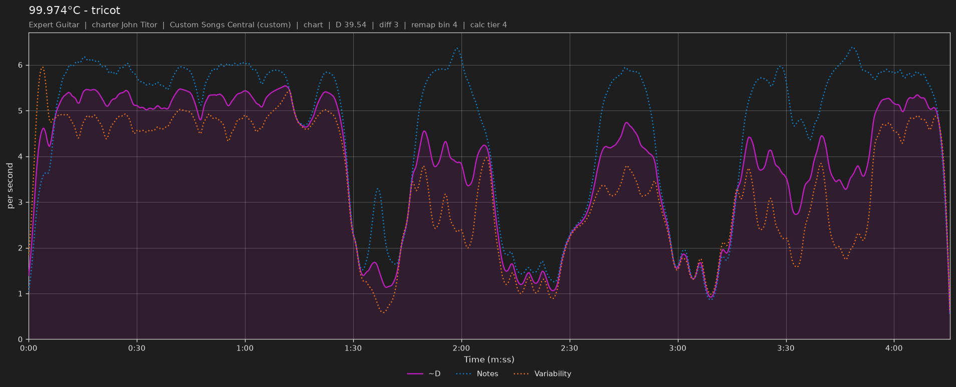Click the ~D legend entry
956x387 pixels.
click(x=424, y=373)
